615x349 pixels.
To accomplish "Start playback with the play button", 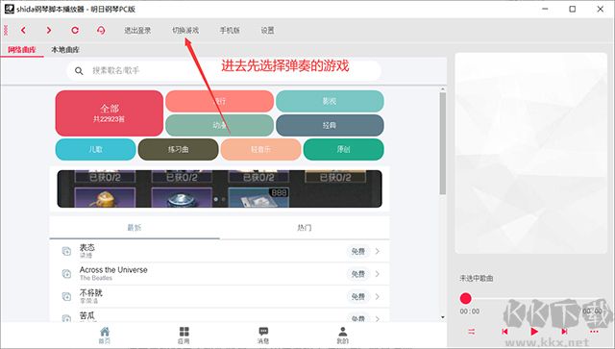I will coord(534,332).
